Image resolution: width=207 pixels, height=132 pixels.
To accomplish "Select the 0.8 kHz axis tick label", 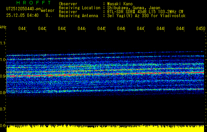I will (3, 93).
